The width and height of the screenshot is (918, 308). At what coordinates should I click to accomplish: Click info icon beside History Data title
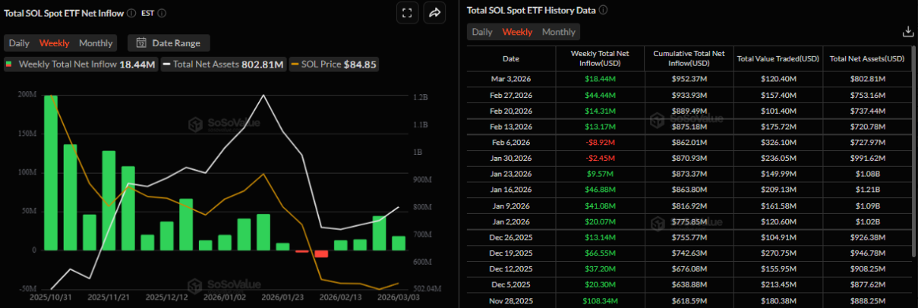pos(604,11)
